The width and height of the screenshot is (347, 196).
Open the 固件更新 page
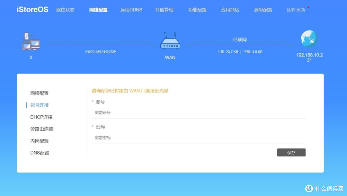pos(296,10)
